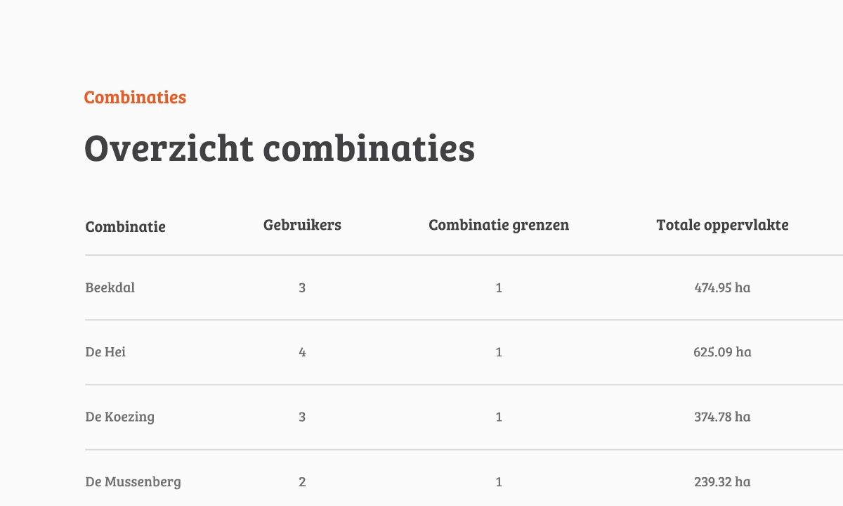Viewport: 843px width, 506px height.
Task: Click Beekdal's gebruikers count 3
Action: tap(302, 287)
